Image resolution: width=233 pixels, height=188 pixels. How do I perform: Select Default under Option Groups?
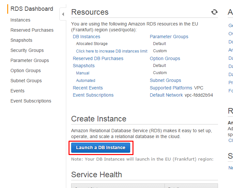click(160, 66)
